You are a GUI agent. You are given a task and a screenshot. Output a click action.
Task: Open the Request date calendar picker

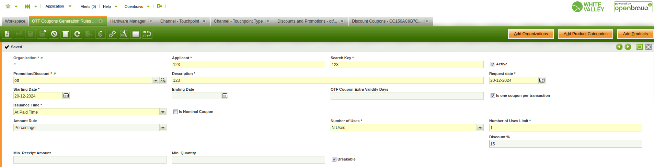(542, 80)
